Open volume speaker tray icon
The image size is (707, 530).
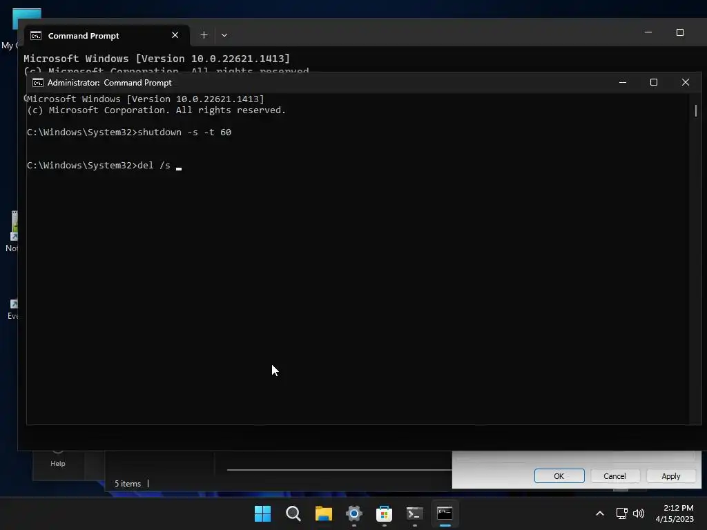click(639, 513)
